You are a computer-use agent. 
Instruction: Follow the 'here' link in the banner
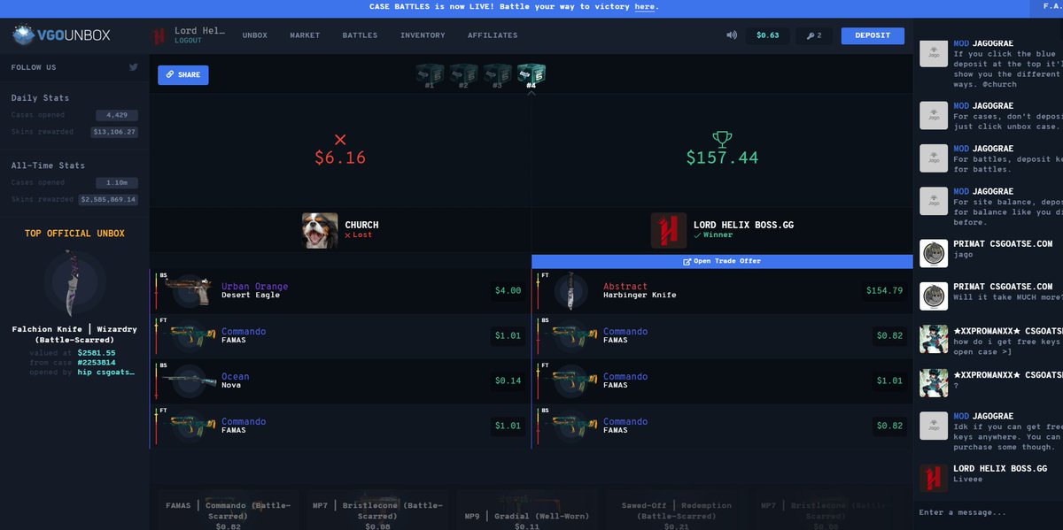point(645,7)
